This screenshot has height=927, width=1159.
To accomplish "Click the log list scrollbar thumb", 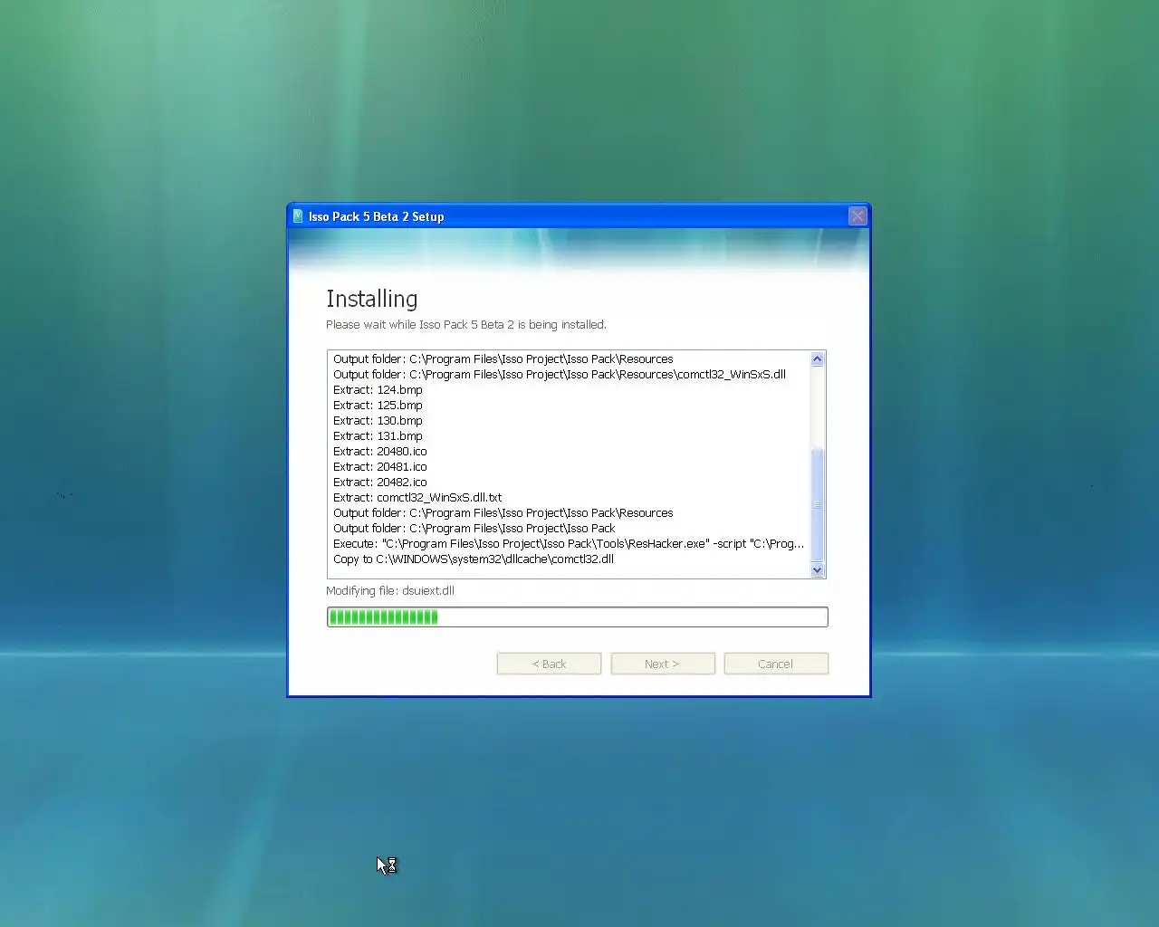I will (818, 504).
